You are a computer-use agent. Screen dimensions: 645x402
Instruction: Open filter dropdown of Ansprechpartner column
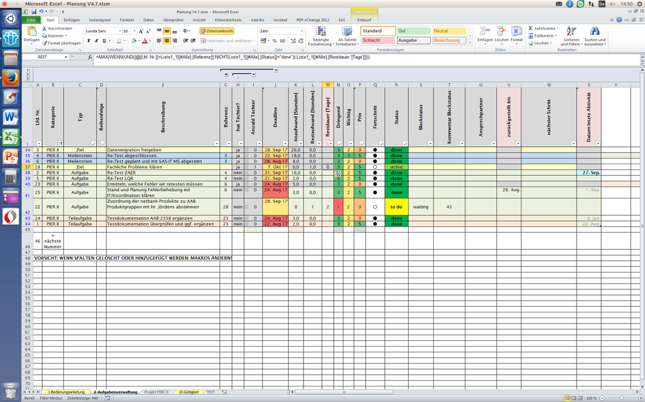(493, 144)
